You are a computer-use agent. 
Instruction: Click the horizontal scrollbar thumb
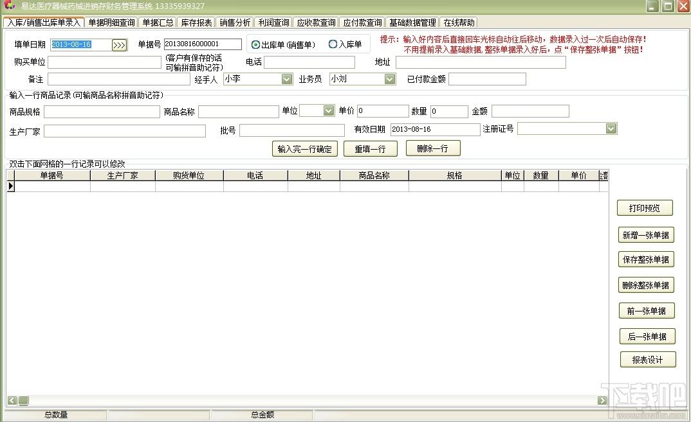pos(23,400)
